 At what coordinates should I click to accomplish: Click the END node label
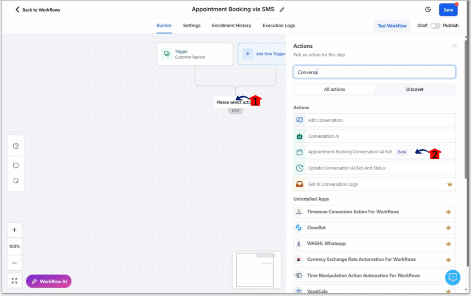click(235, 111)
